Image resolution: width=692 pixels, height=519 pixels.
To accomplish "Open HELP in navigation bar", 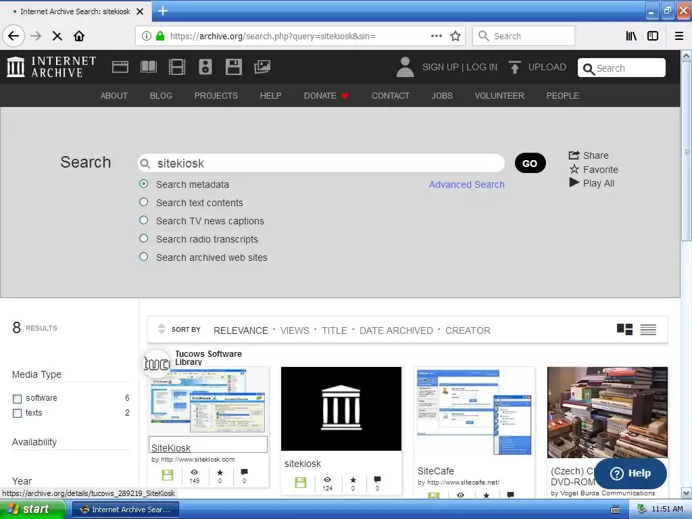I will click(x=270, y=96).
